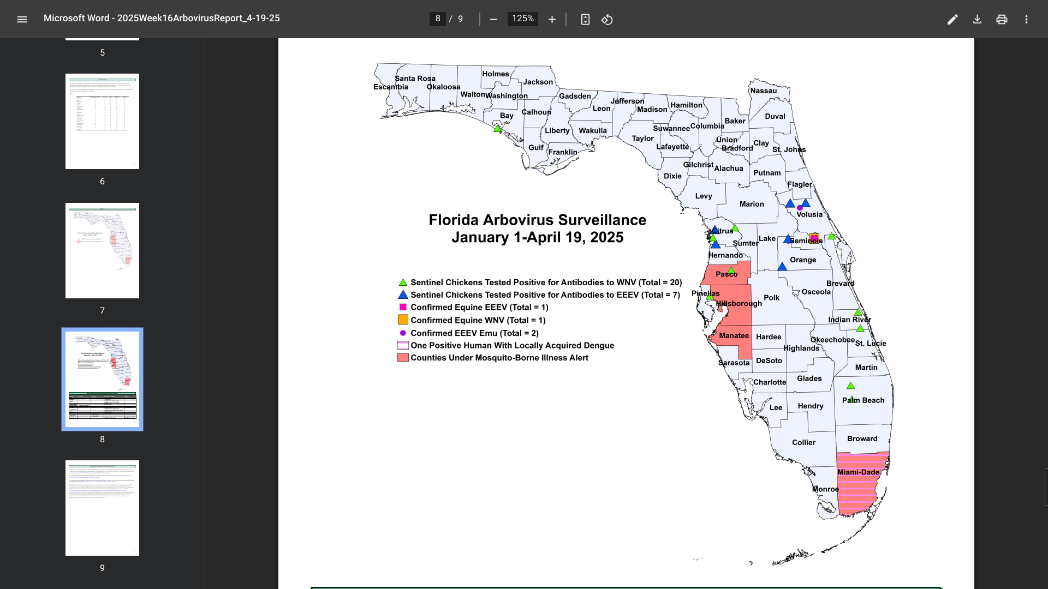Click the 125% zoom level field
Screen dimensions: 1048x589
click(x=522, y=19)
